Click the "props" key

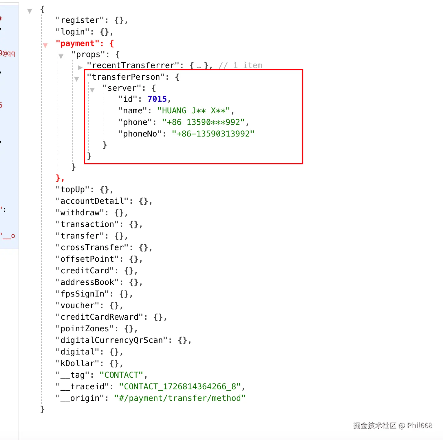click(x=88, y=54)
